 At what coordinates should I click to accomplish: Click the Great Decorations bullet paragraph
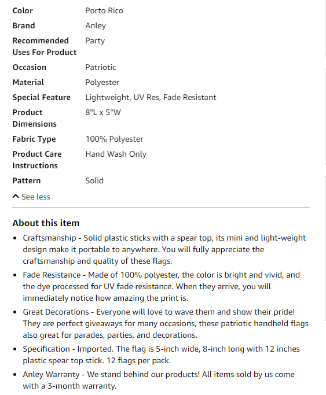tap(166, 323)
